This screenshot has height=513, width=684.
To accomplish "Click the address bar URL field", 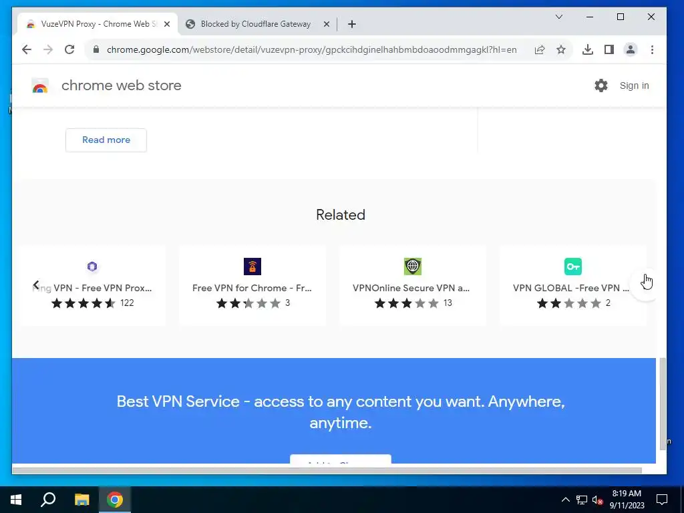I will tap(311, 49).
